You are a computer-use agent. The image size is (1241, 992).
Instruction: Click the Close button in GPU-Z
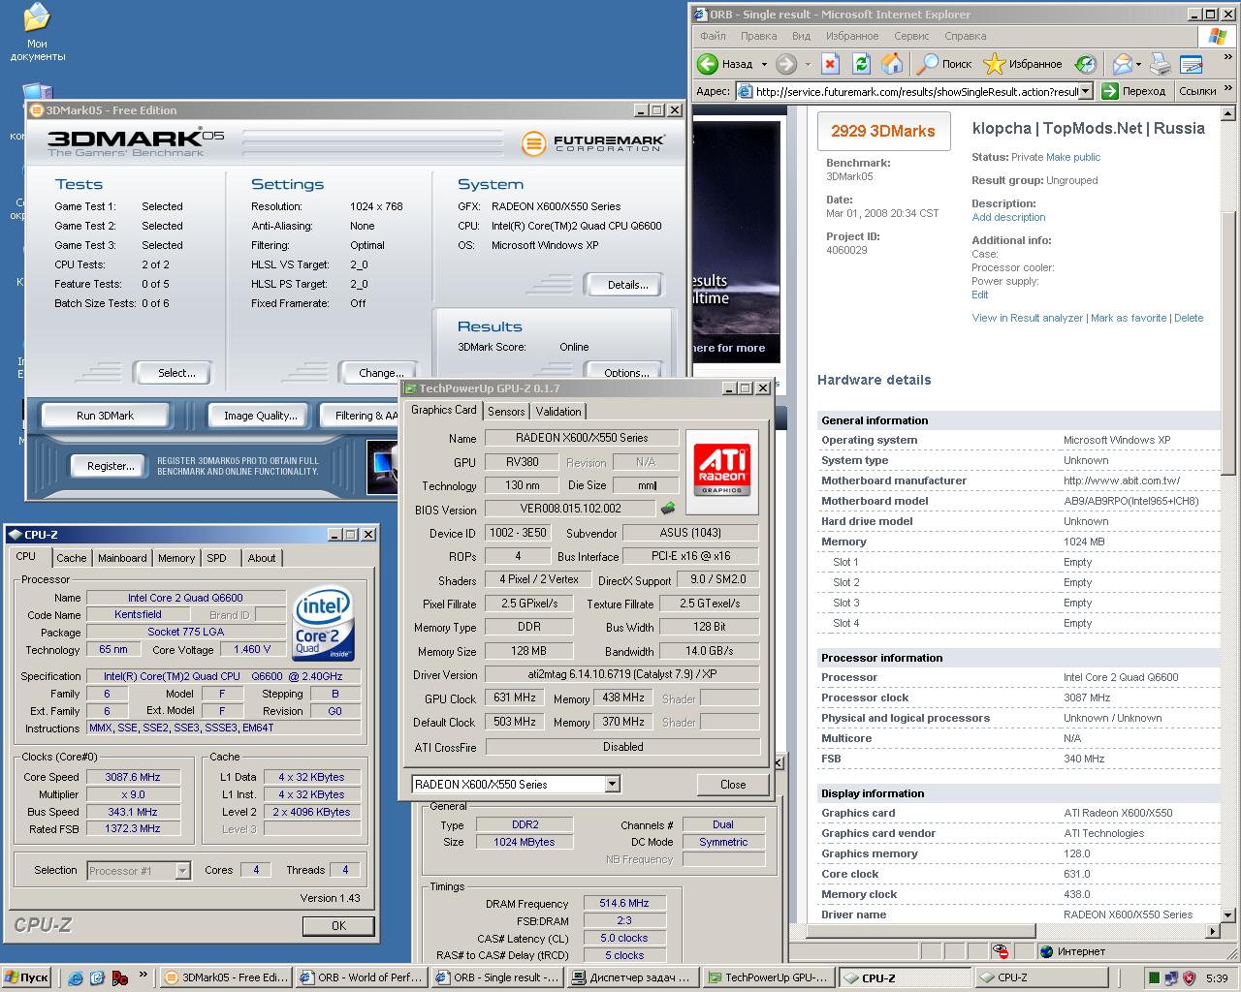click(733, 785)
